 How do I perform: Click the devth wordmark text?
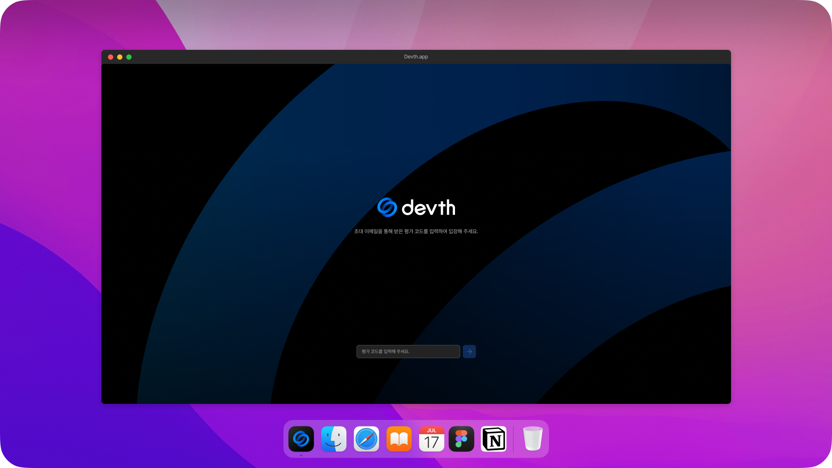tap(428, 208)
